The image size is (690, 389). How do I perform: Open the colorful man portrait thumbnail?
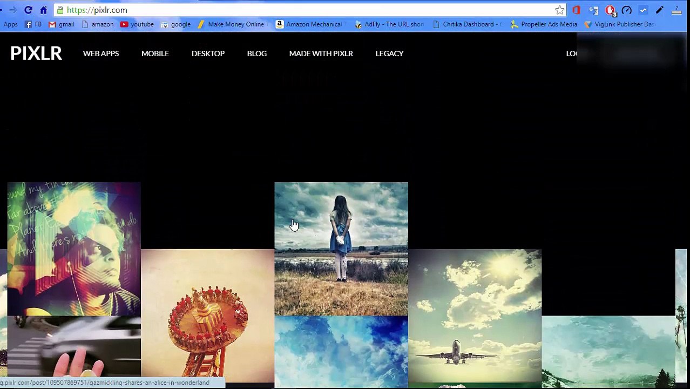pyautogui.click(x=74, y=249)
